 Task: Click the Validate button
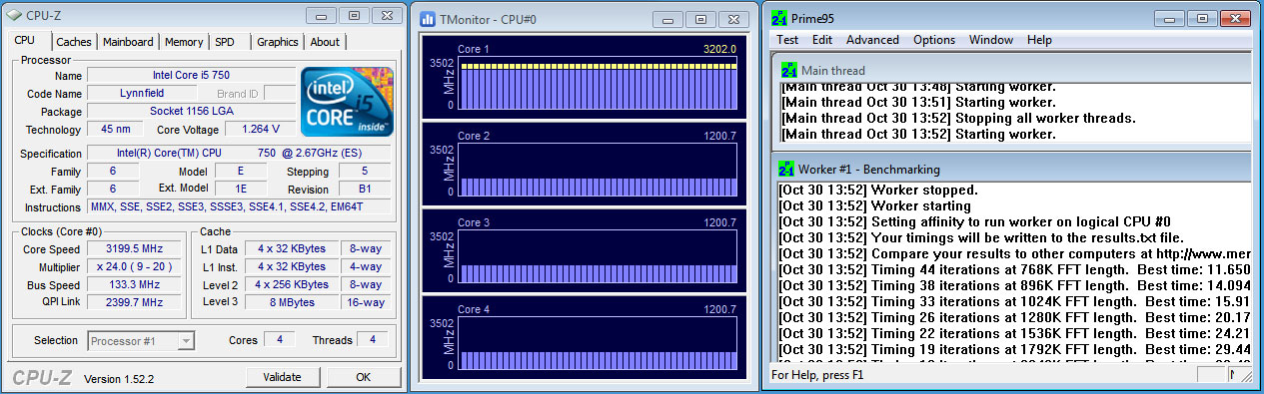(282, 377)
